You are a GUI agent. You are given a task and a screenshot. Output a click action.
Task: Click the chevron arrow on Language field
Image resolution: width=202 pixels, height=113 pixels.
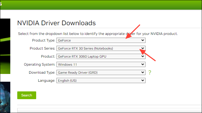(143, 81)
